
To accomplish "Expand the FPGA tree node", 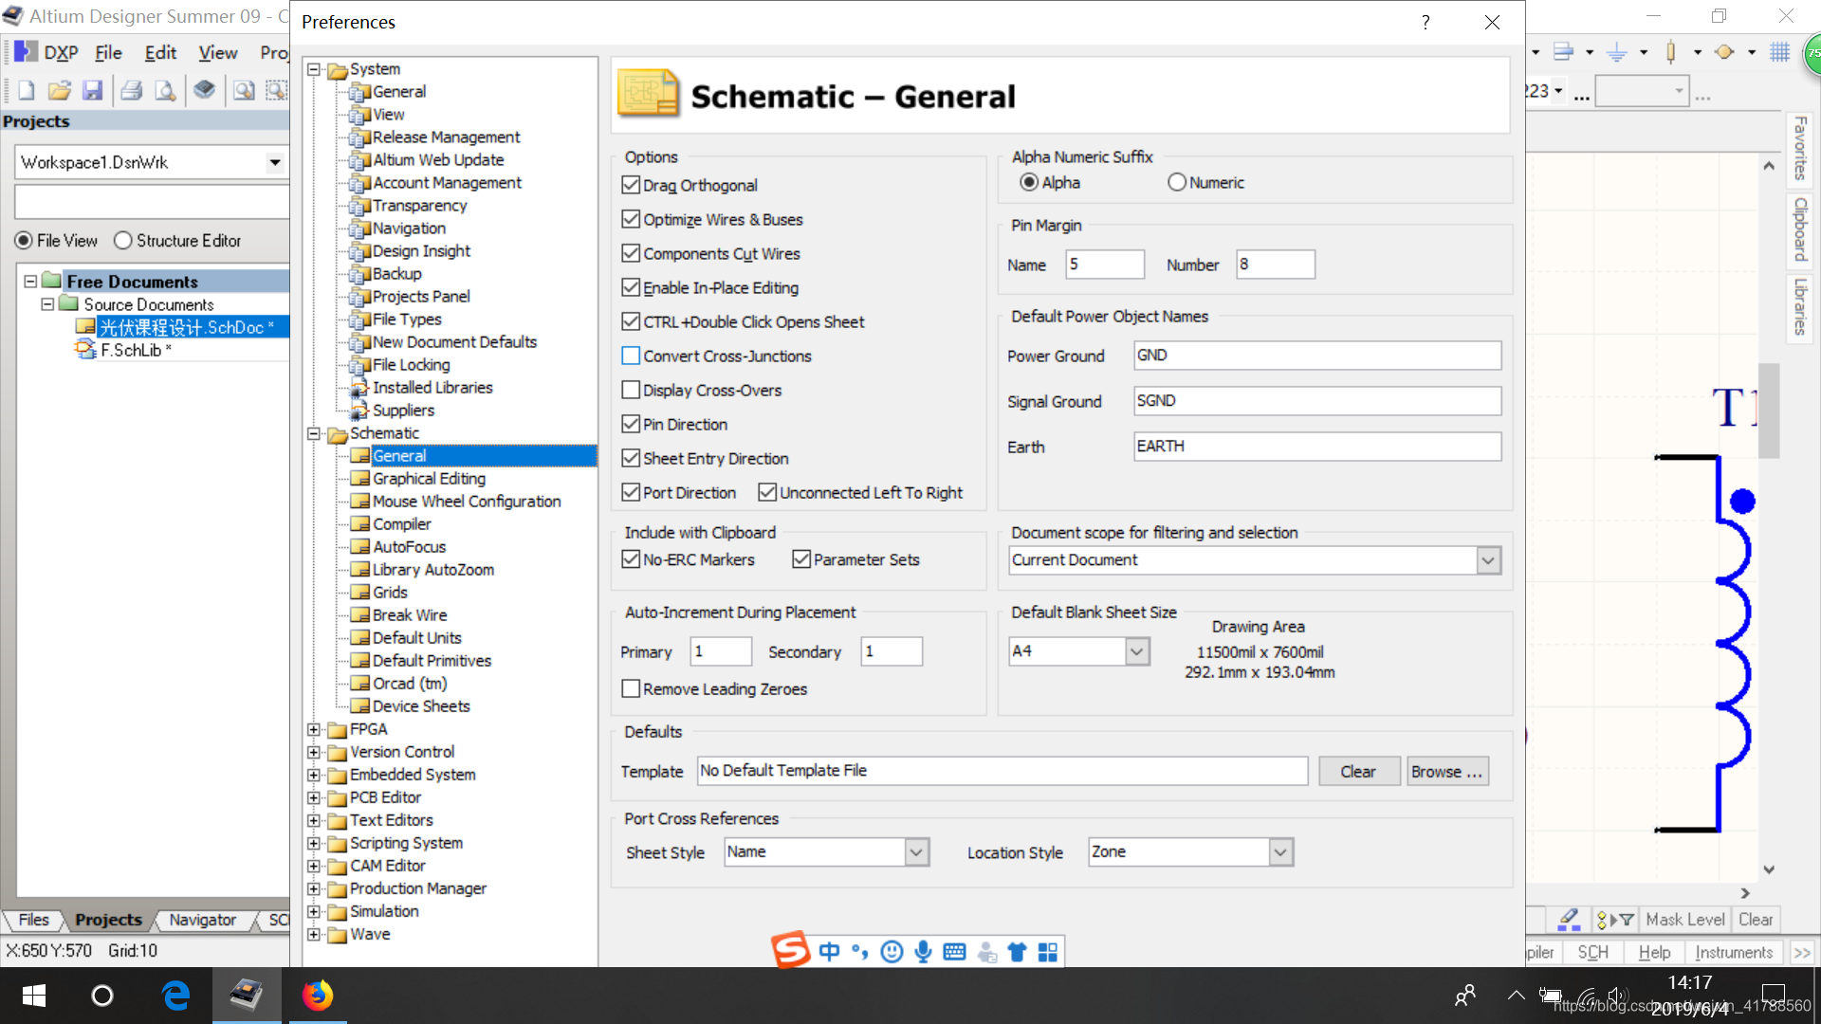I will click(x=314, y=729).
